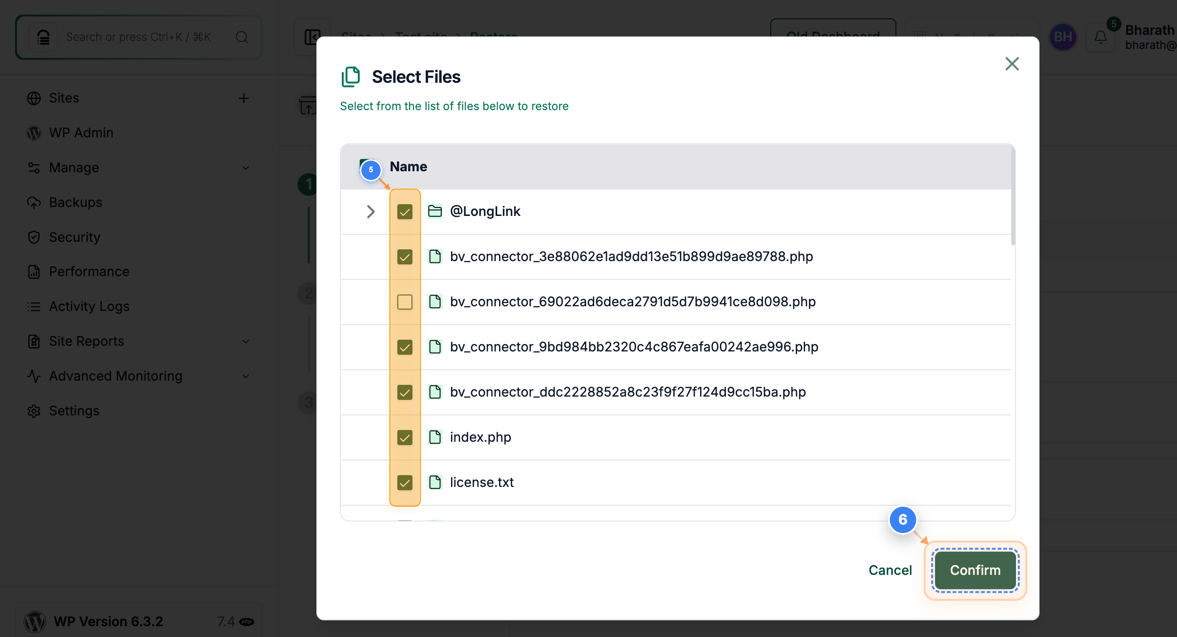Screen dimensions: 1177x637
Task: Expand Advanced Monitoring in sidebar
Action: 245,376
